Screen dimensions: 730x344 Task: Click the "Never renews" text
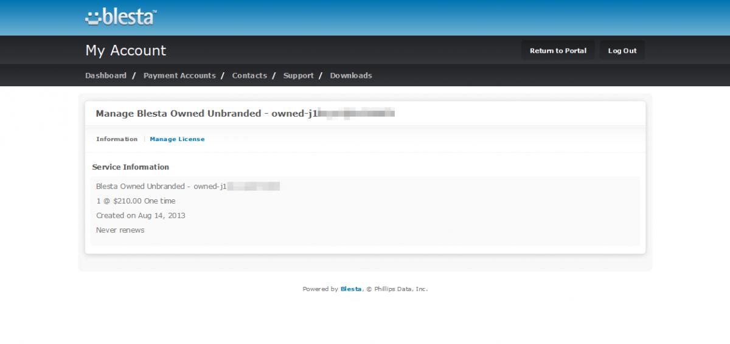pyautogui.click(x=120, y=230)
